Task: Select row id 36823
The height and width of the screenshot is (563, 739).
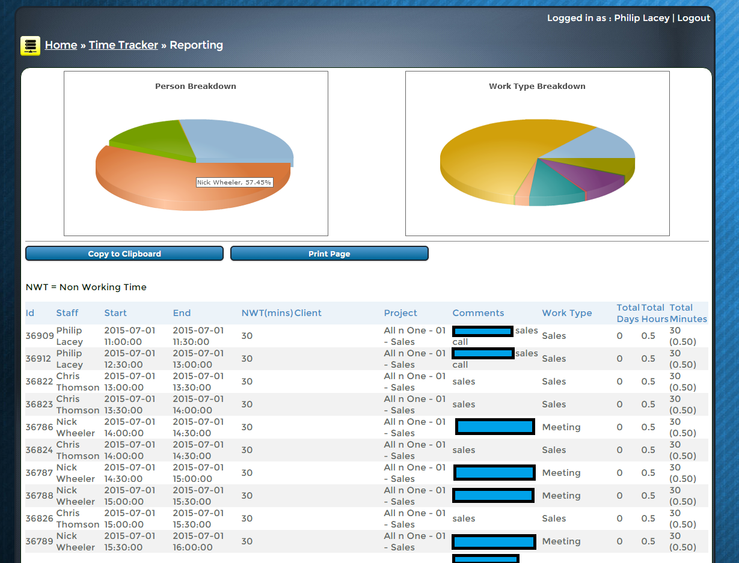Action: pos(39,404)
